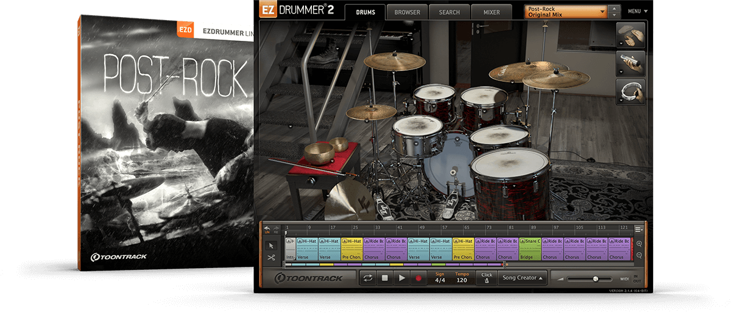Hit the tall left crash cymbal
This screenshot has width=731, height=315.
pyautogui.click(x=395, y=61)
